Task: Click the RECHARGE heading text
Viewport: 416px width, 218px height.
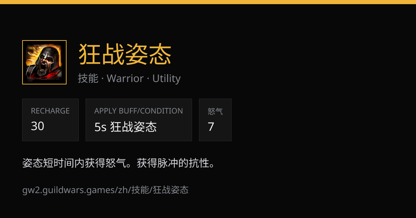Action: click(x=50, y=111)
